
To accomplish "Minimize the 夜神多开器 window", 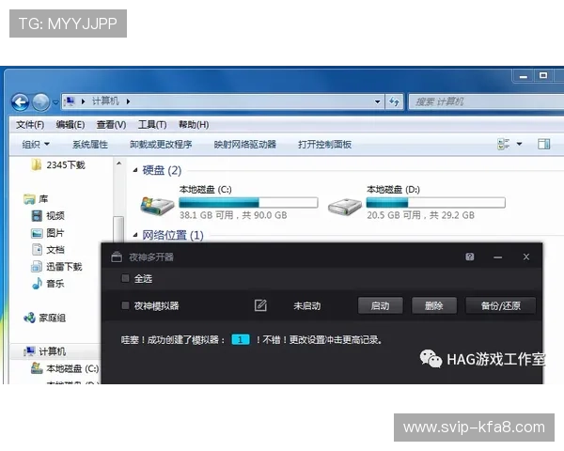I will tap(498, 257).
